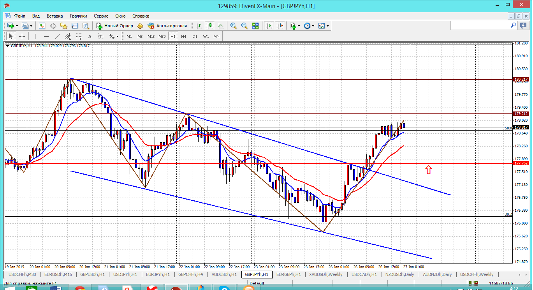
Task: Switch to the USDJPYh,H1 chart tab
Action: click(x=125, y=274)
